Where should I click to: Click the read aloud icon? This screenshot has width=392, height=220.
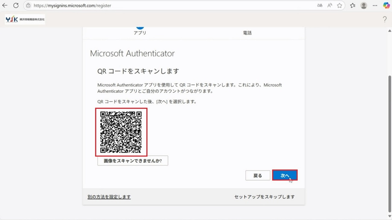(x=330, y=6)
